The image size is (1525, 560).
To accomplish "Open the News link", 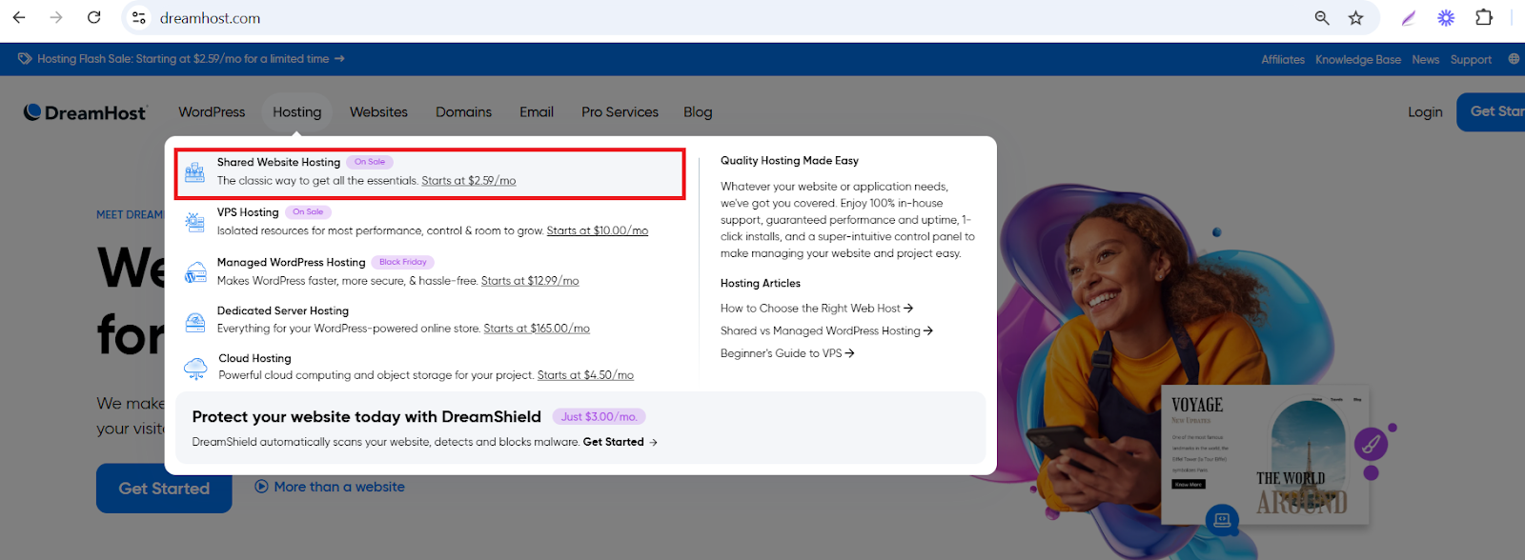I will pyautogui.click(x=1426, y=59).
